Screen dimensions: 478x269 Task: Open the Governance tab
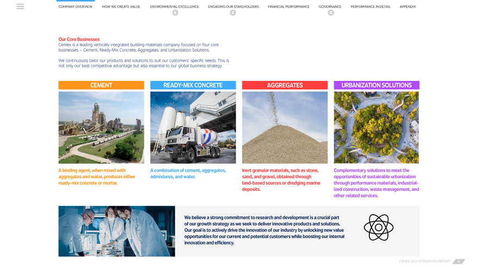330,7
